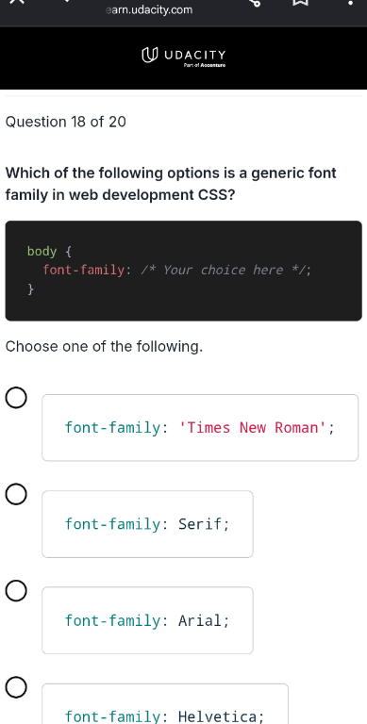Select the radio button for 'Times New Roman'
Viewport: 367px width, 724px height.
(16, 398)
